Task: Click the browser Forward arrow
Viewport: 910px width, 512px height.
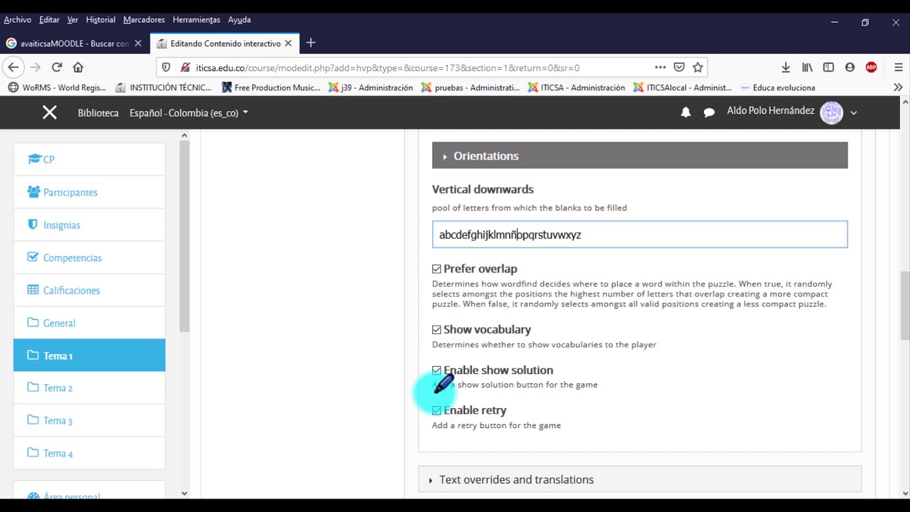Action: click(35, 68)
